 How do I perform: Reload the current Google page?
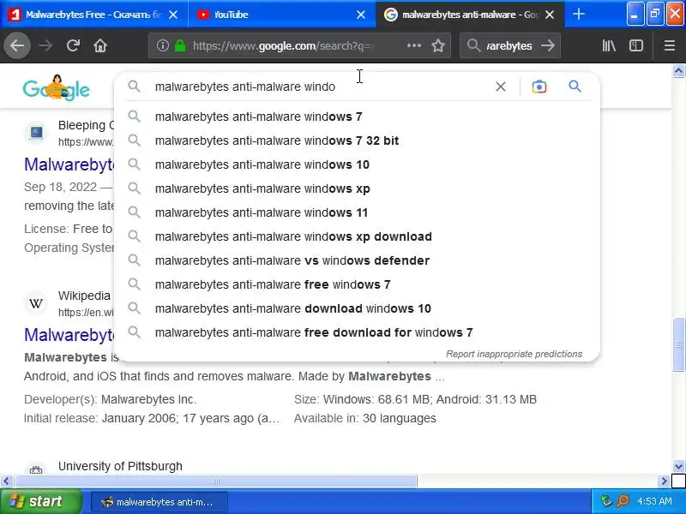point(73,45)
